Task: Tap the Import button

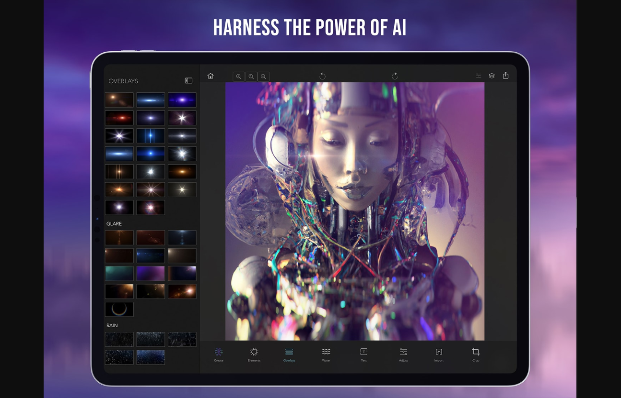Action: click(x=439, y=354)
